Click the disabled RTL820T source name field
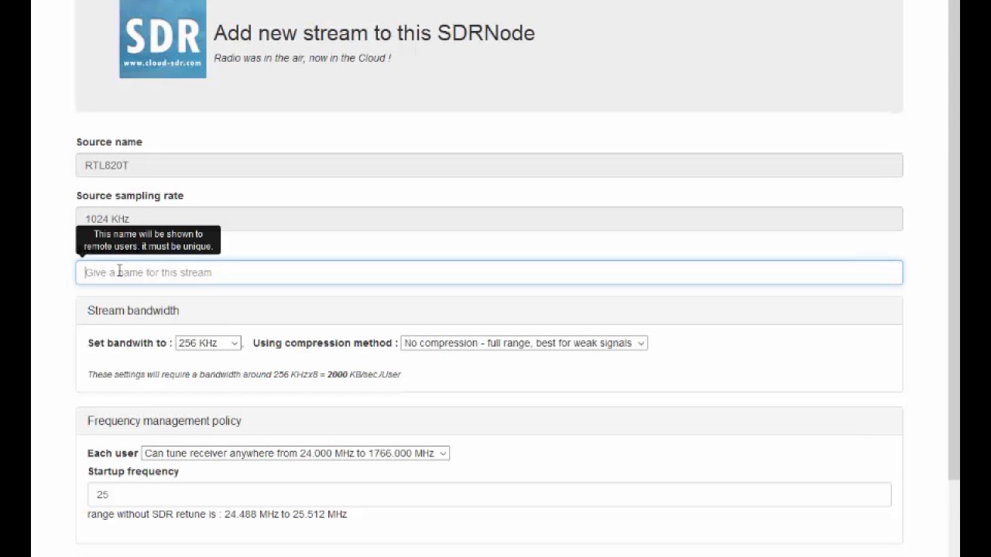991x557 pixels. click(x=488, y=165)
